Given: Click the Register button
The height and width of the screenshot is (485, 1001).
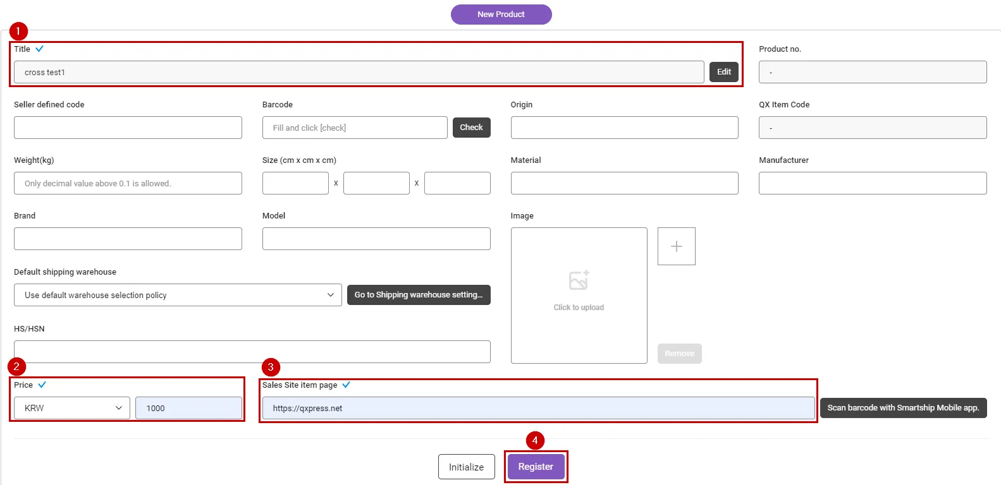Looking at the screenshot, I should (536, 467).
